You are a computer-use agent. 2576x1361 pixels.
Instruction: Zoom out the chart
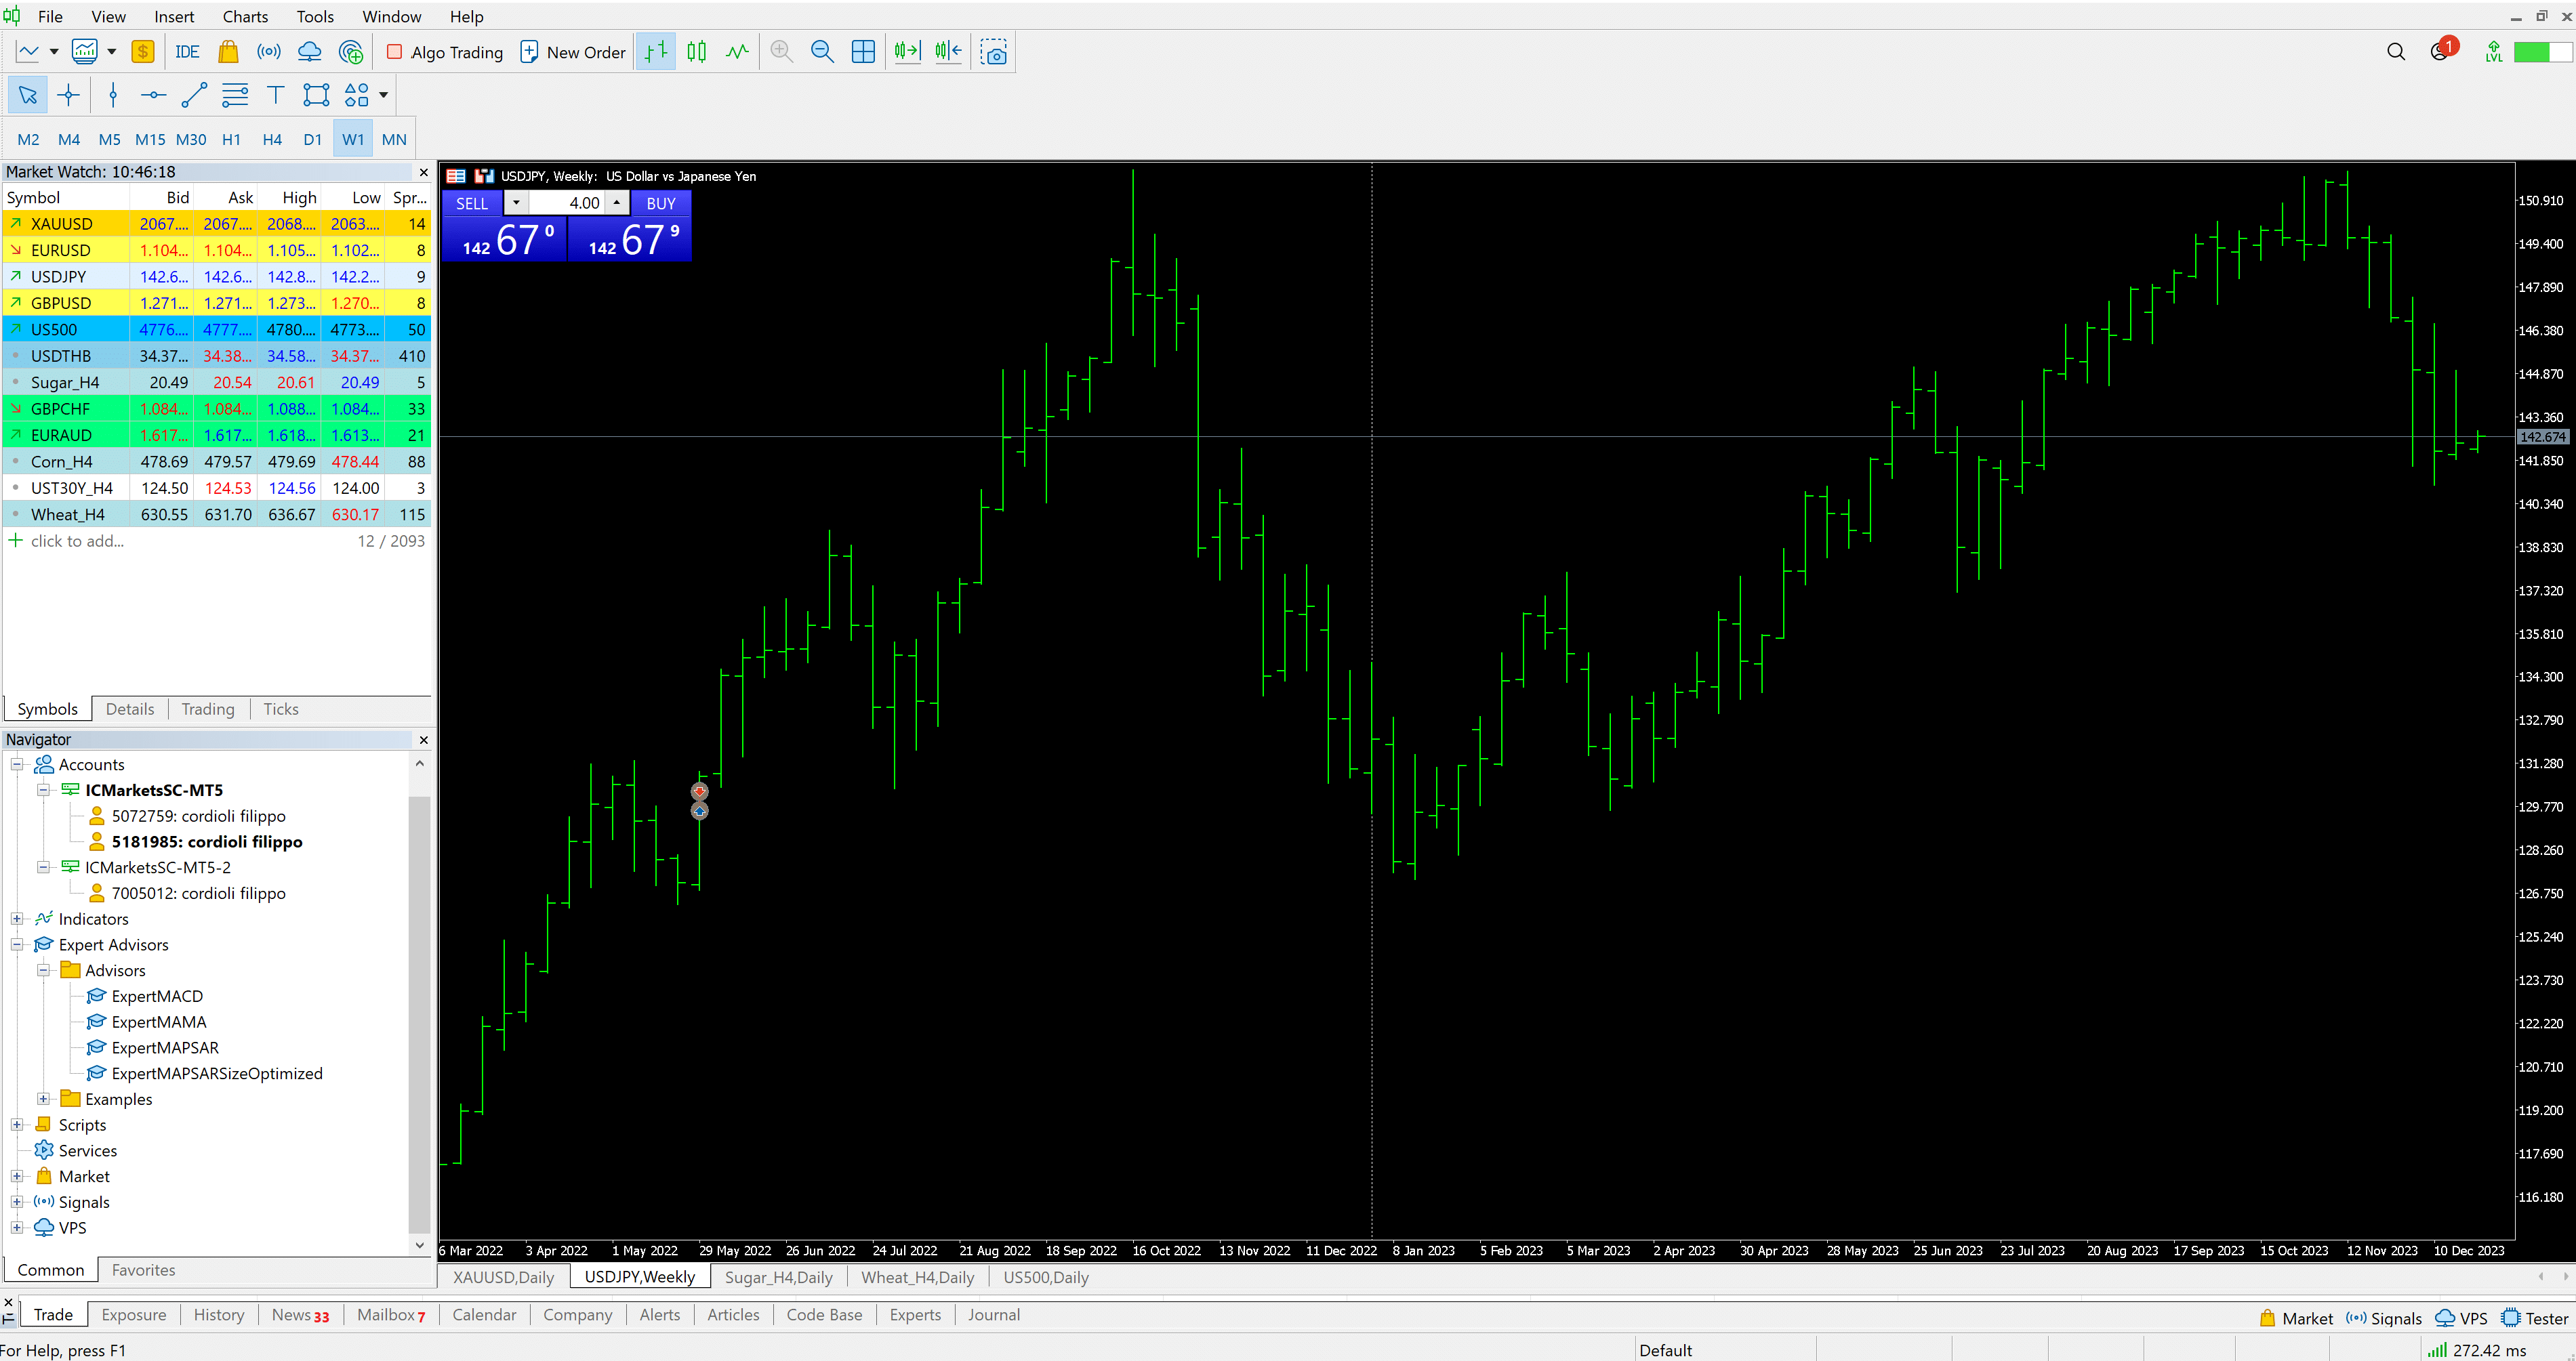pyautogui.click(x=822, y=52)
